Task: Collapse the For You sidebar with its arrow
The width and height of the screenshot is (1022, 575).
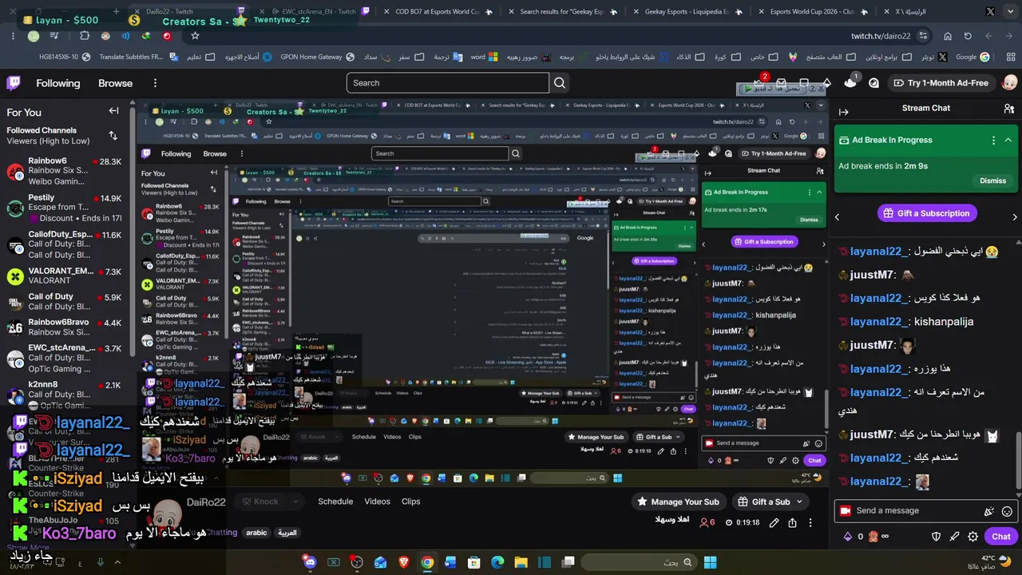Action: pos(113,111)
